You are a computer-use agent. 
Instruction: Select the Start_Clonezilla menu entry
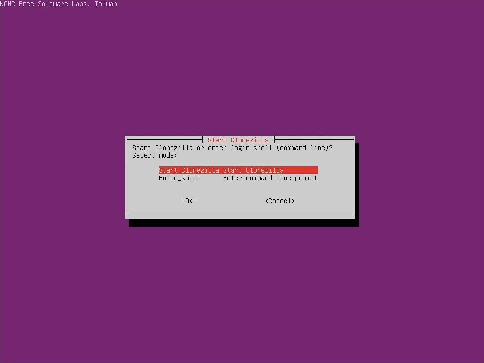(x=189, y=170)
